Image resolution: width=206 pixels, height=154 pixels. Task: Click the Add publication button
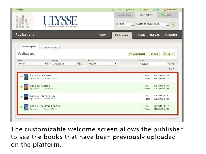coord(154,54)
